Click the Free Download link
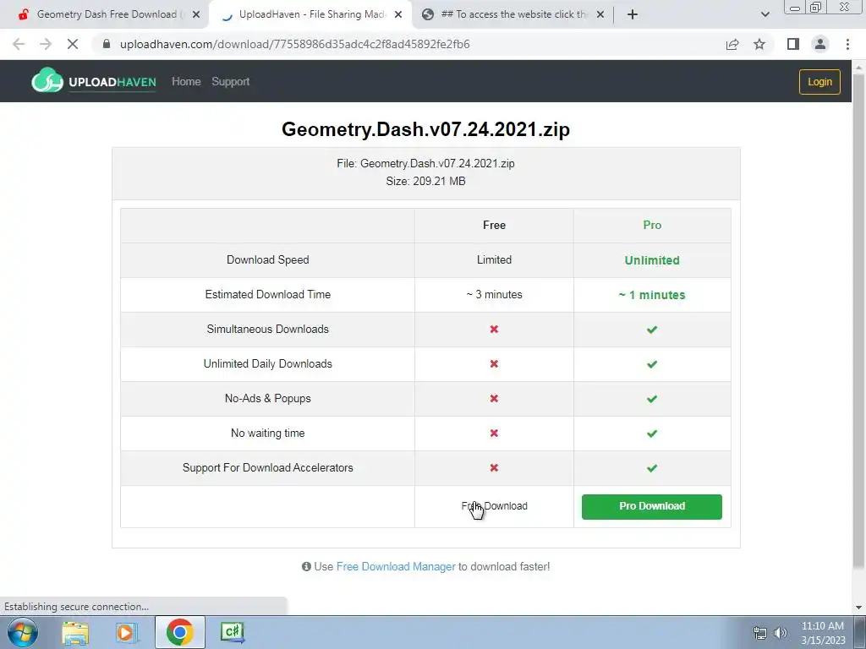This screenshot has width=866, height=649. [494, 506]
